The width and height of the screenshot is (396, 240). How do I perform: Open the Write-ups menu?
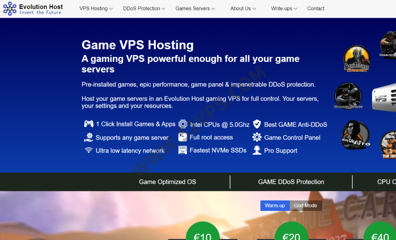pos(282,9)
